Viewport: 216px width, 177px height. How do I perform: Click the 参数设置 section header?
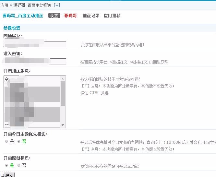(x=12, y=28)
